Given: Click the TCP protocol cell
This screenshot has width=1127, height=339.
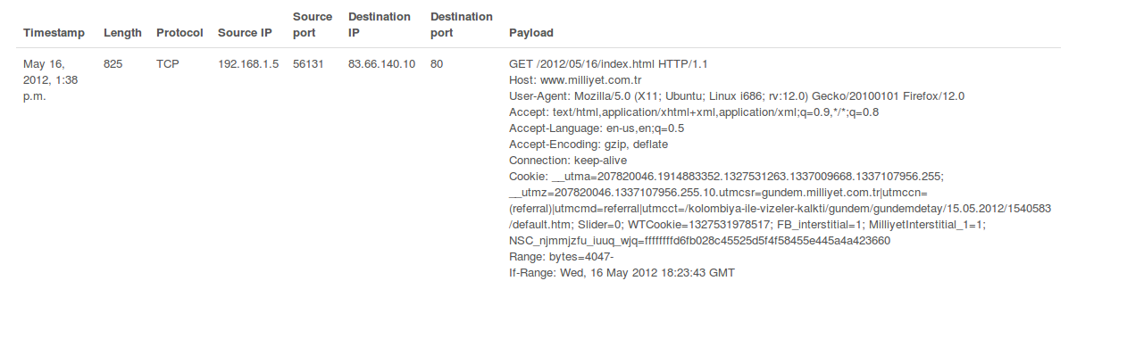Looking at the screenshot, I should point(168,64).
